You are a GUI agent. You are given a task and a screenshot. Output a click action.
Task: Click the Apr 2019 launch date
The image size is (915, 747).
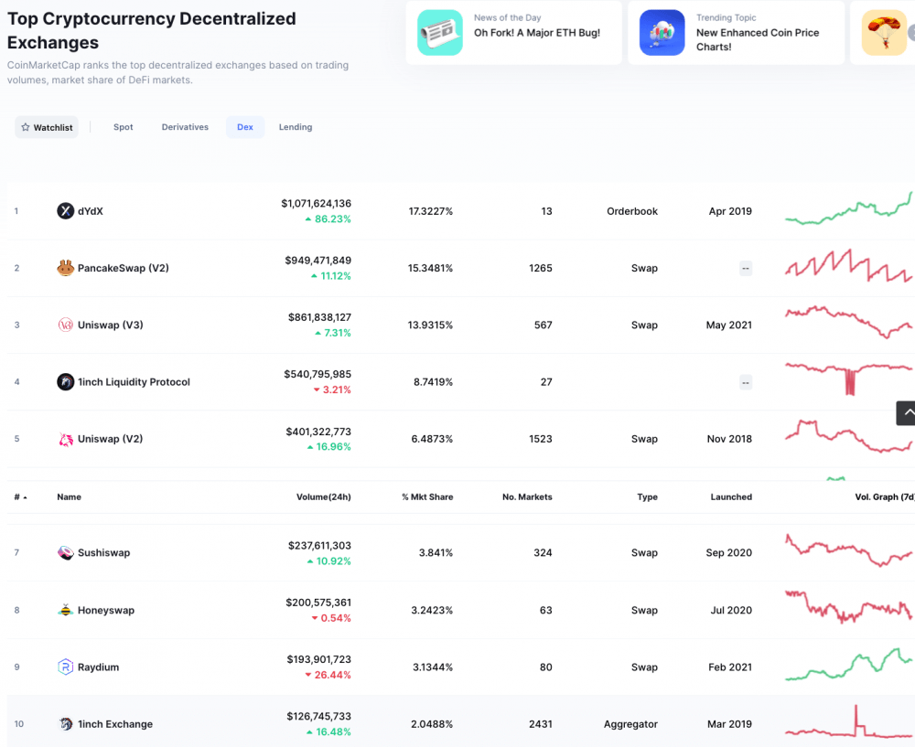pyautogui.click(x=730, y=211)
